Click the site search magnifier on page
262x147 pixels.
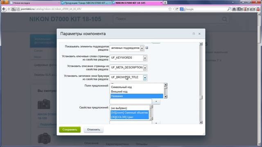pos(225,19)
